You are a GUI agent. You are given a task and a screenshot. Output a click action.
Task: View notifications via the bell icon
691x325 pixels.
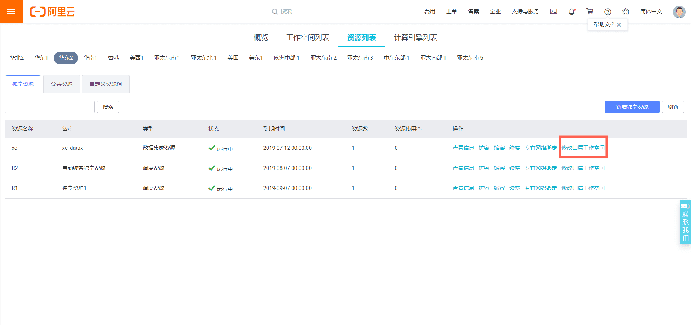572,11
